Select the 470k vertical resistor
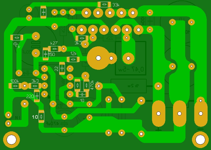 coord(86,85)
